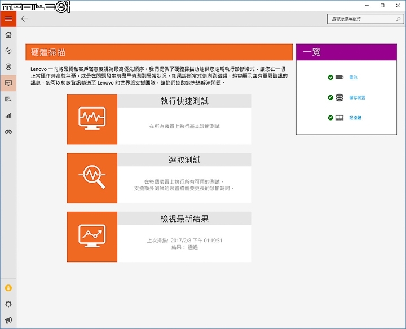The image size is (406, 329).
Task: Select the hardware scan monitor sidebar icon
Action: 8,83
